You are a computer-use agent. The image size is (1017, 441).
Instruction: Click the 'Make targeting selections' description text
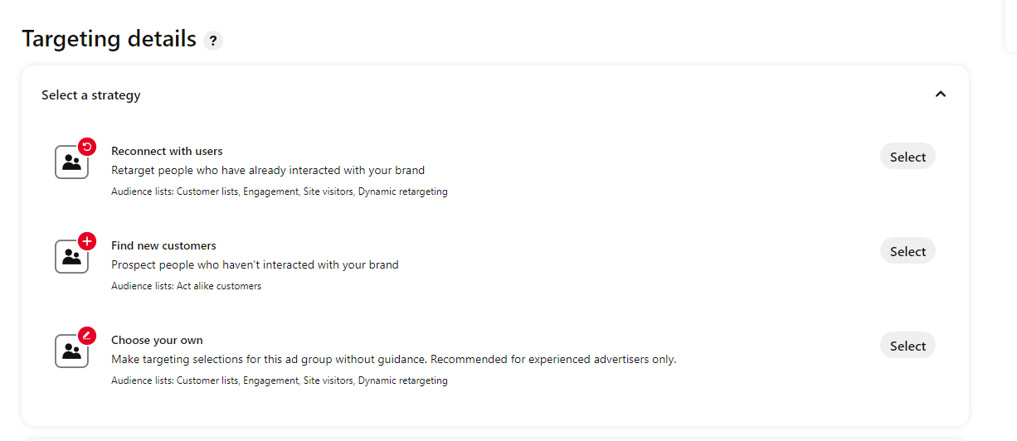394,359
